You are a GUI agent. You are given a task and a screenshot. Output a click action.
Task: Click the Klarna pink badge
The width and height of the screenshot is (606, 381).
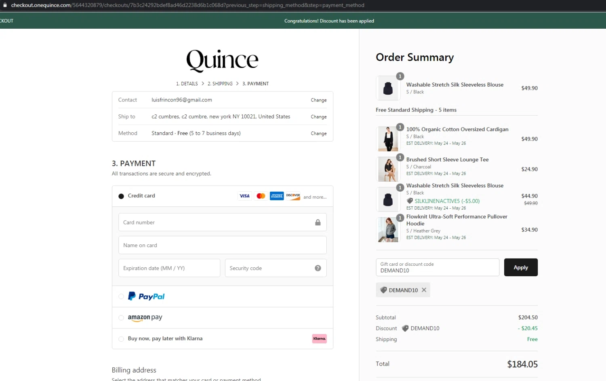(319, 339)
